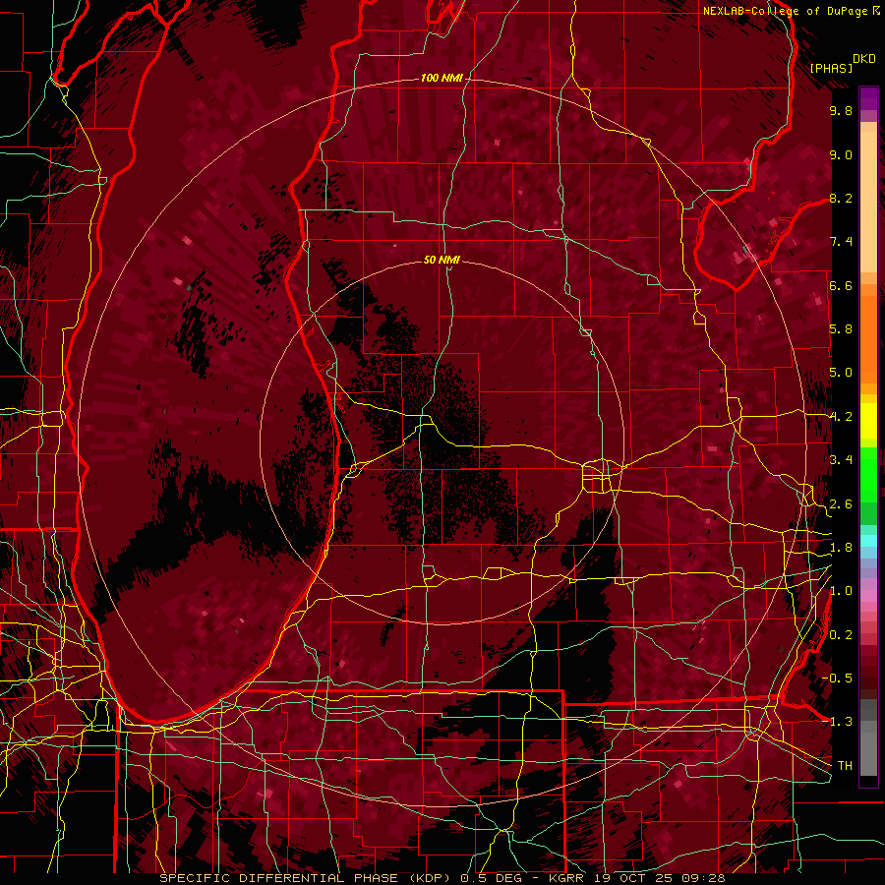
Task: Click the 9.0 scale value
Action: click(x=841, y=154)
